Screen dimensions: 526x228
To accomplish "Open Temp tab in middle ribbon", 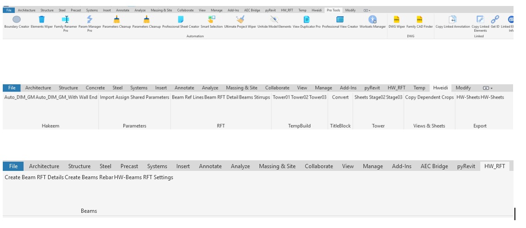I will click(x=419, y=88).
